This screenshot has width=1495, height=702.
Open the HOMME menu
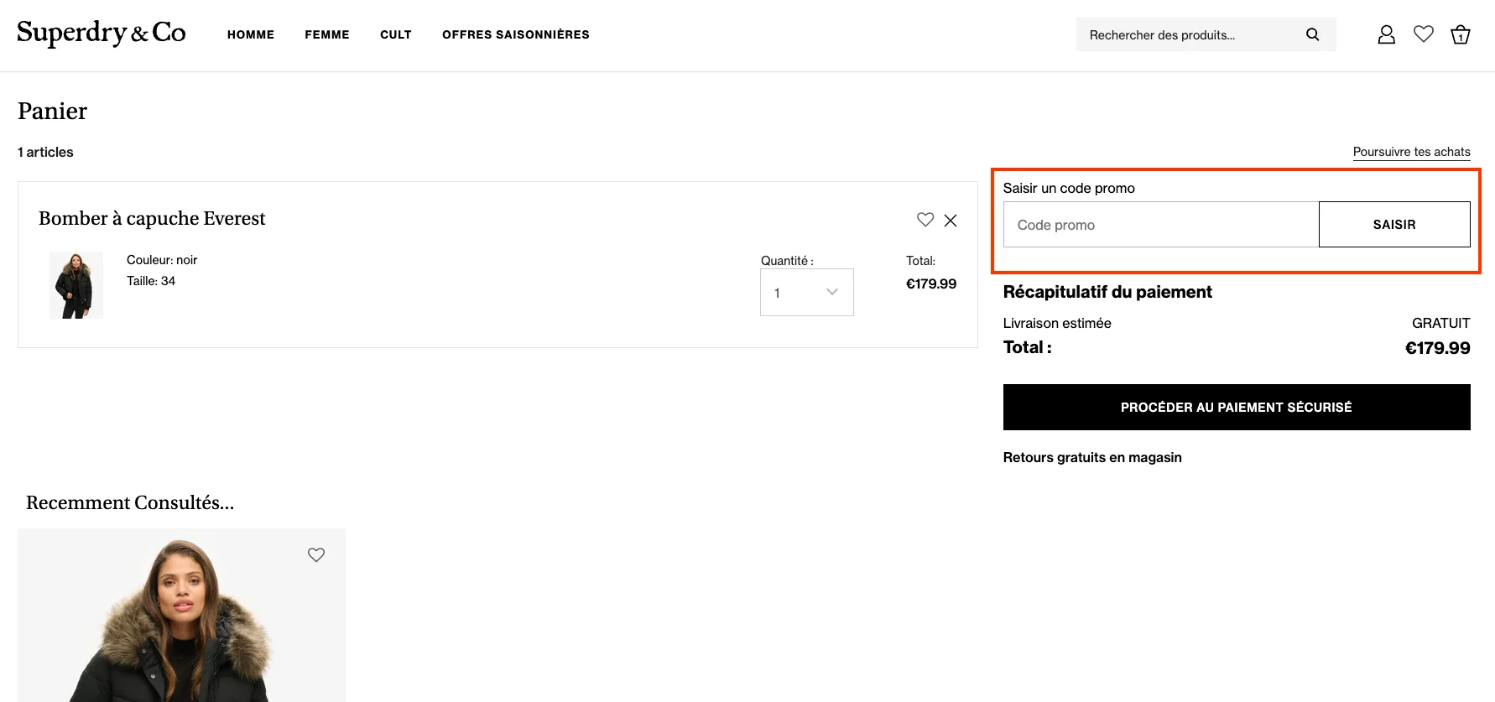(251, 34)
